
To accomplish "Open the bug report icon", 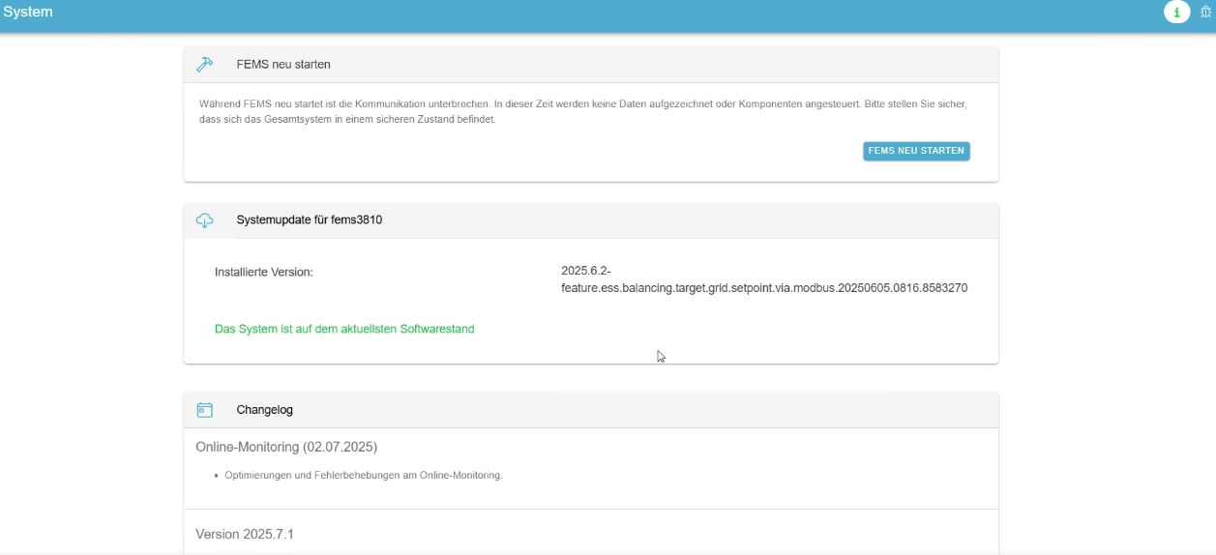I will 1208,12.
